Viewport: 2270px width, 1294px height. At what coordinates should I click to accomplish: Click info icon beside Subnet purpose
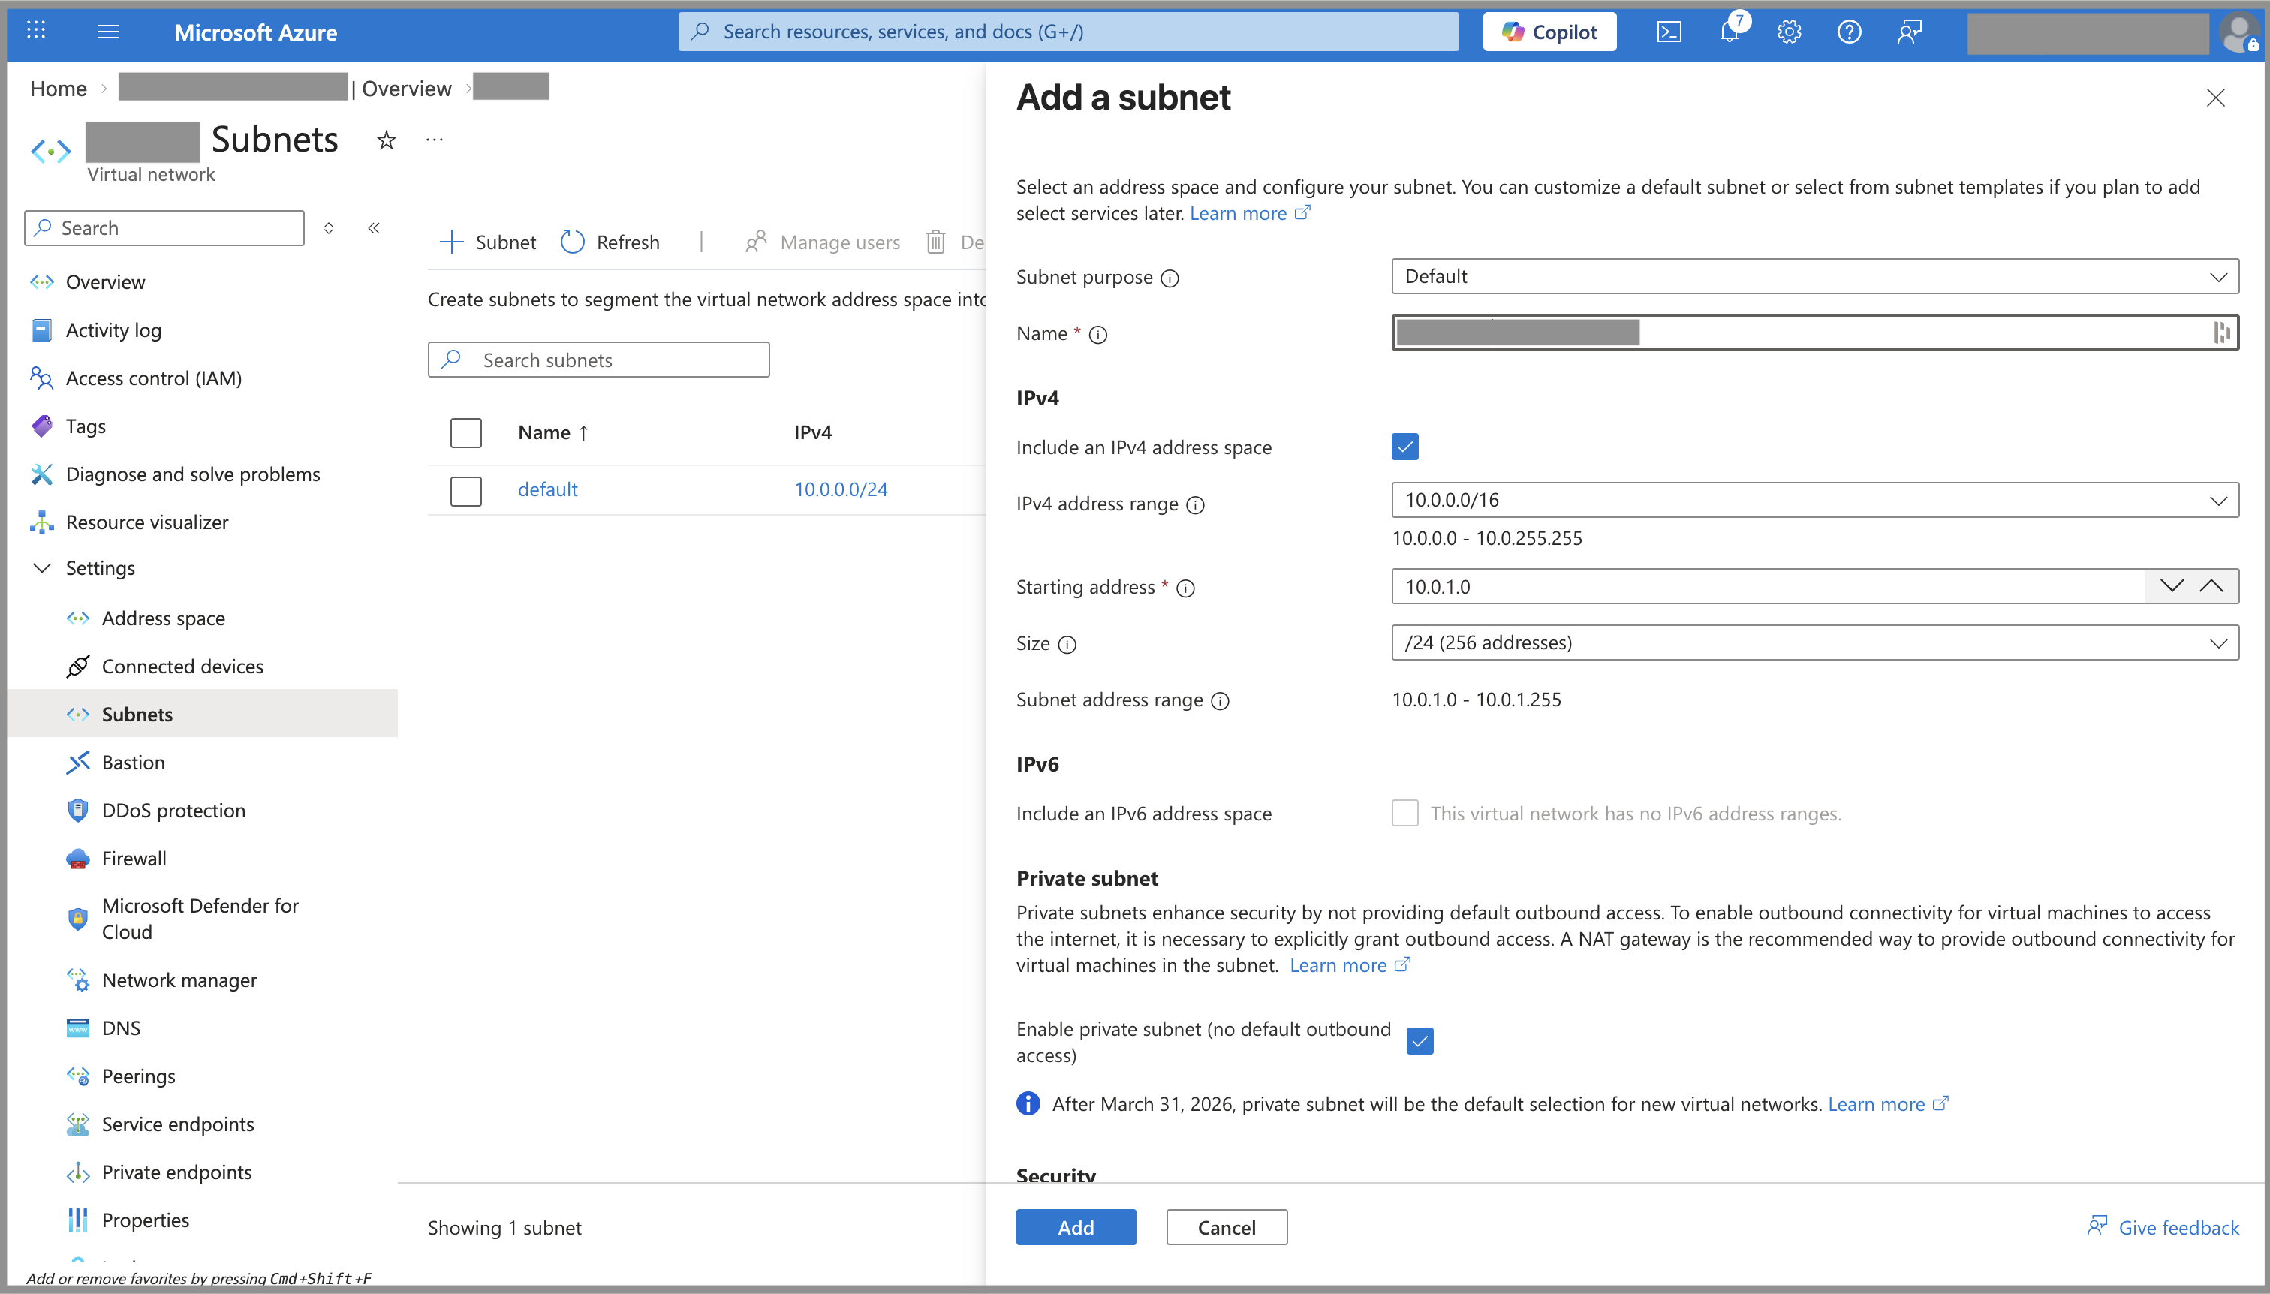pyautogui.click(x=1170, y=278)
